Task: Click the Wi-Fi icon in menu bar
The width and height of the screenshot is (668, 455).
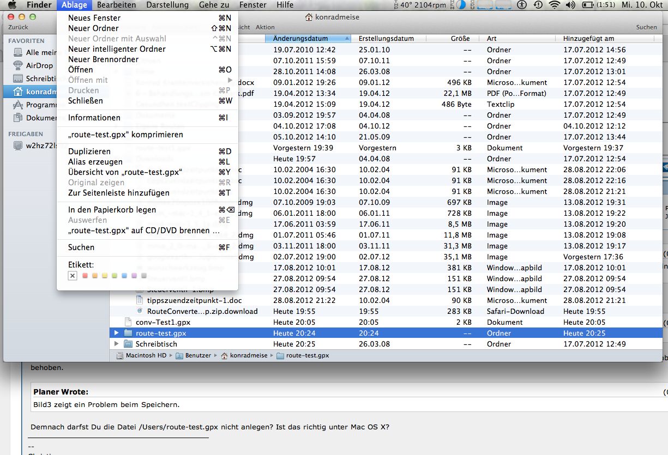Action: click(x=554, y=5)
